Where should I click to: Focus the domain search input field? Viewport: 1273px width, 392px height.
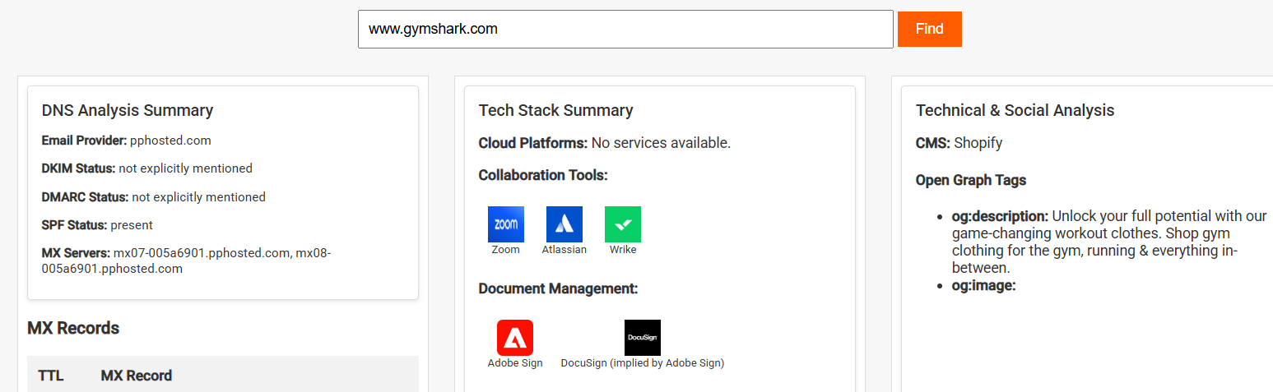[625, 29]
